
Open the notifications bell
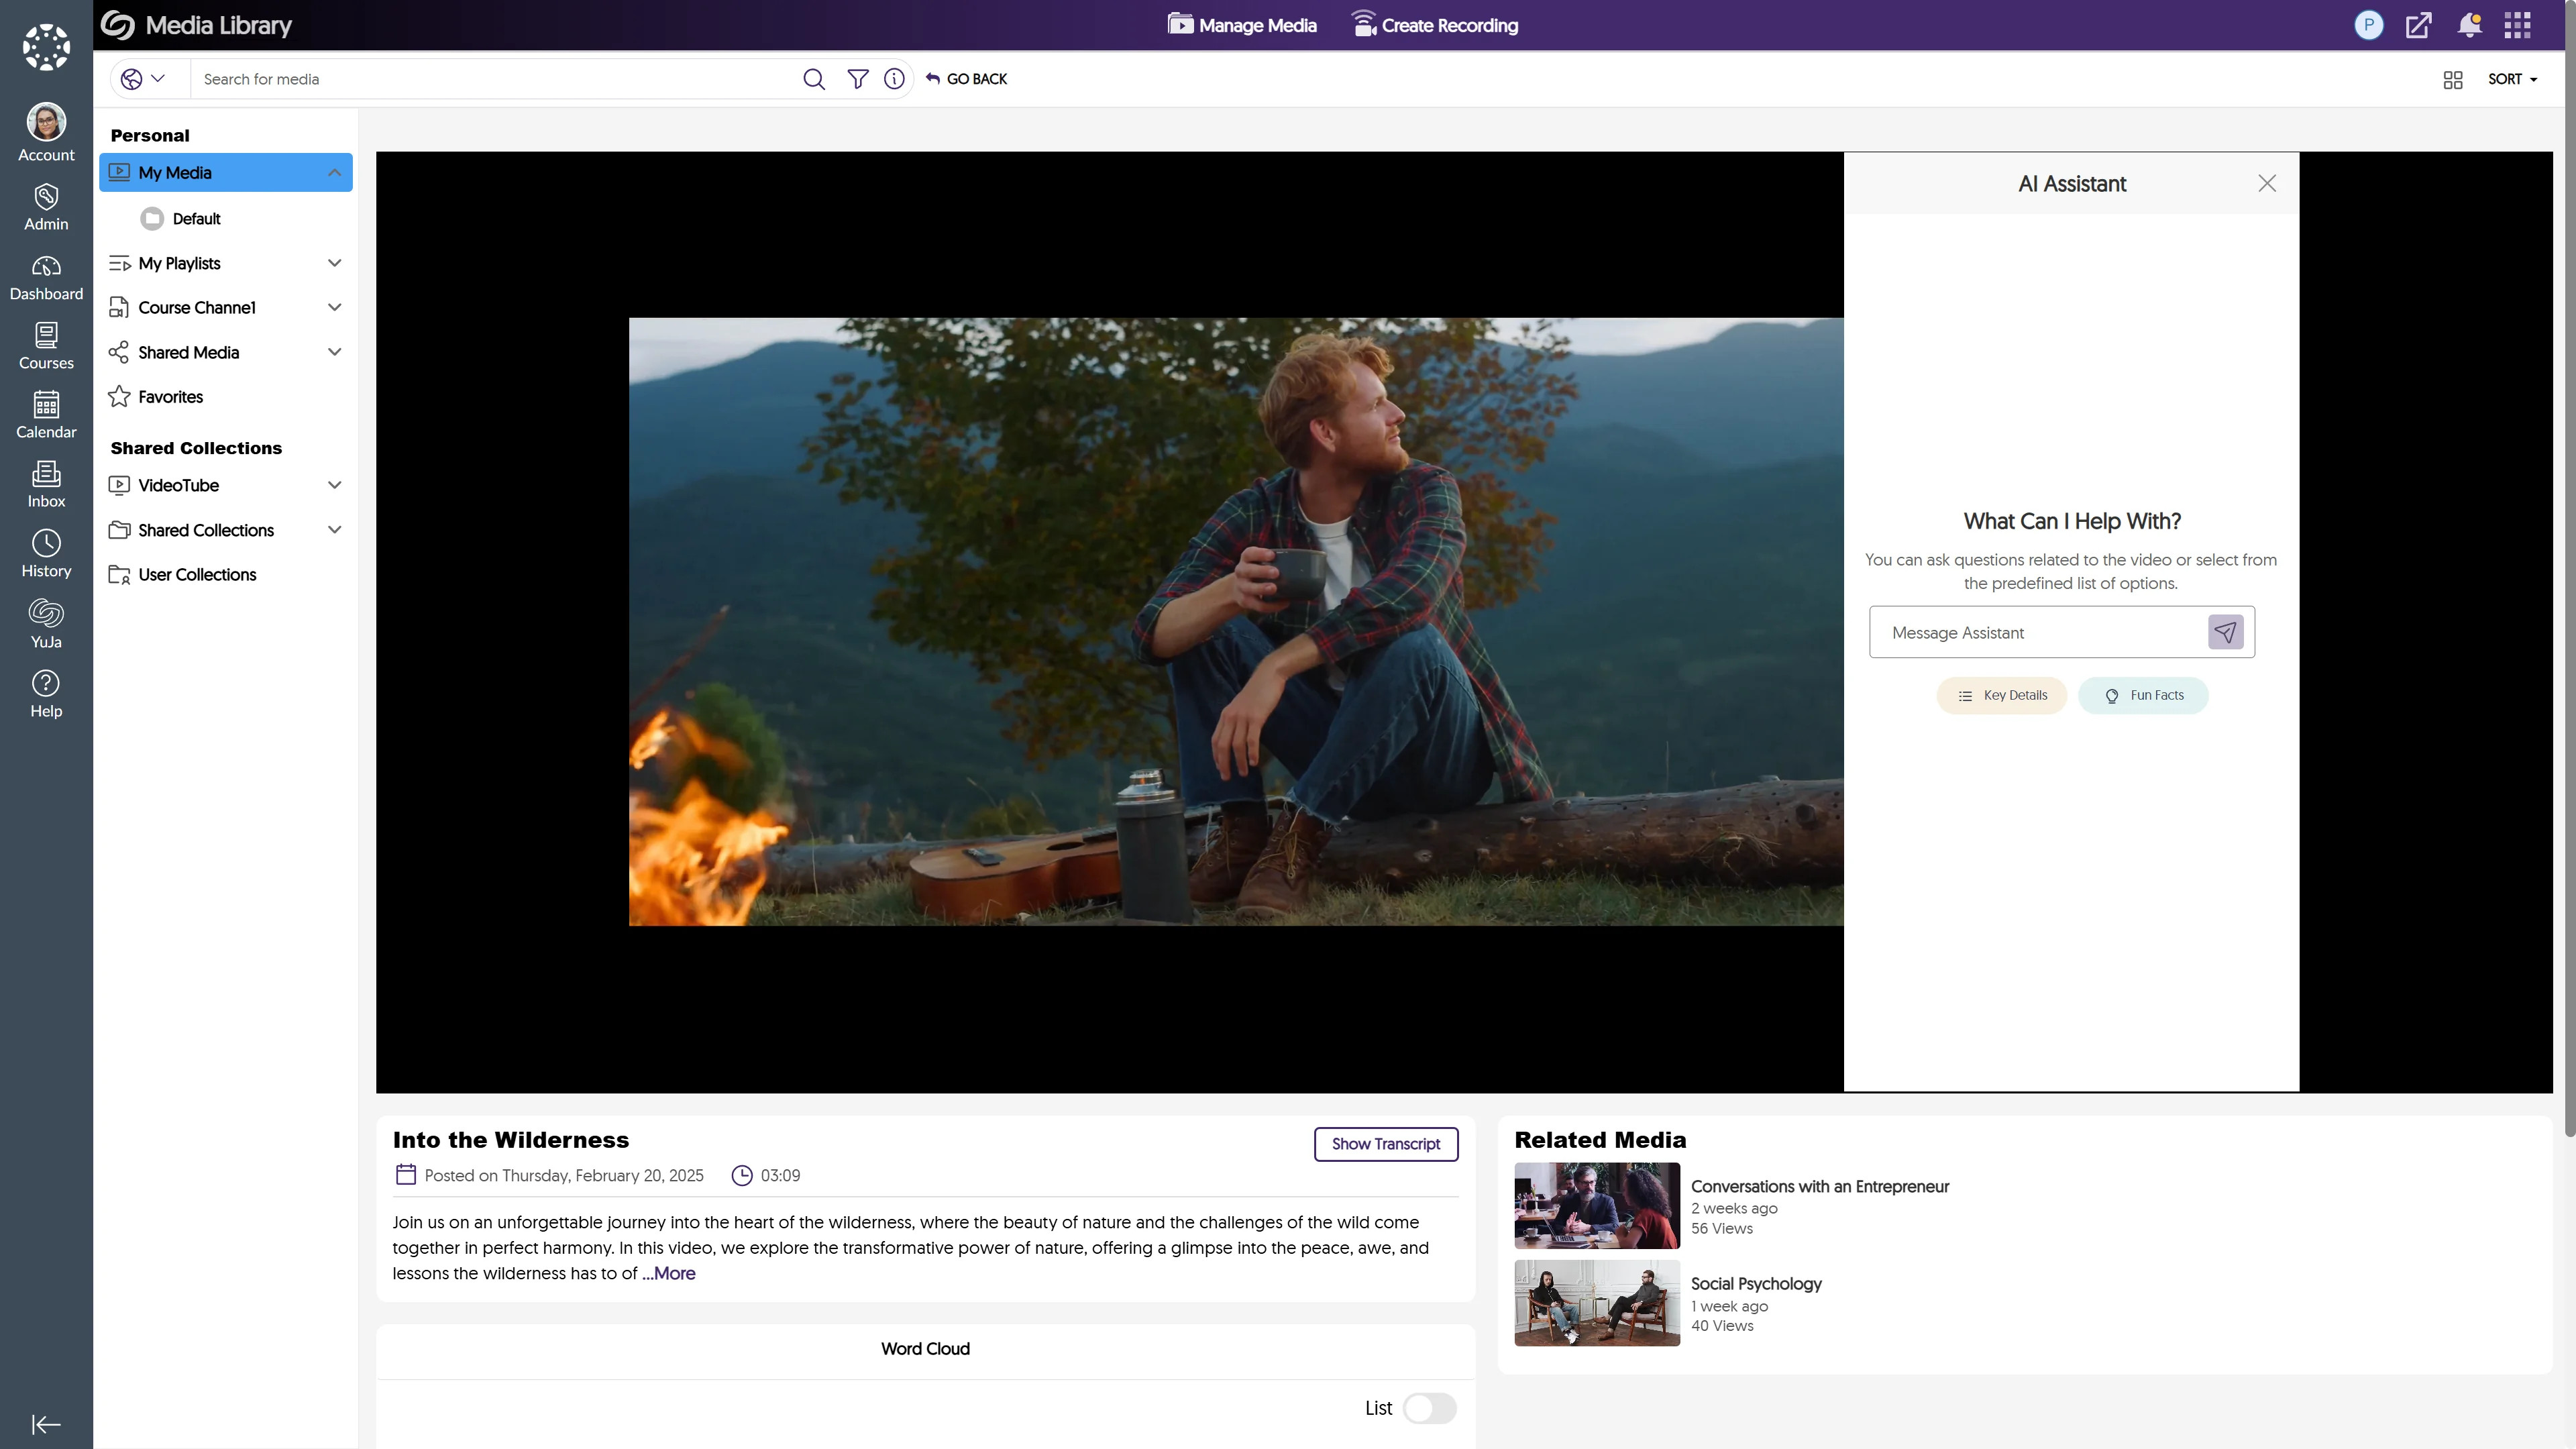coord(2469,25)
